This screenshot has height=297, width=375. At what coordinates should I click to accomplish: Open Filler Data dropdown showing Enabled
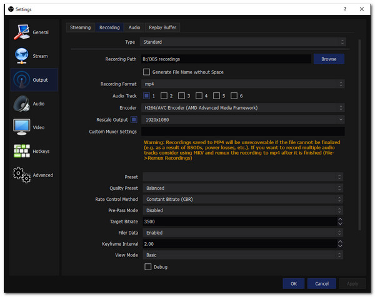(x=242, y=233)
